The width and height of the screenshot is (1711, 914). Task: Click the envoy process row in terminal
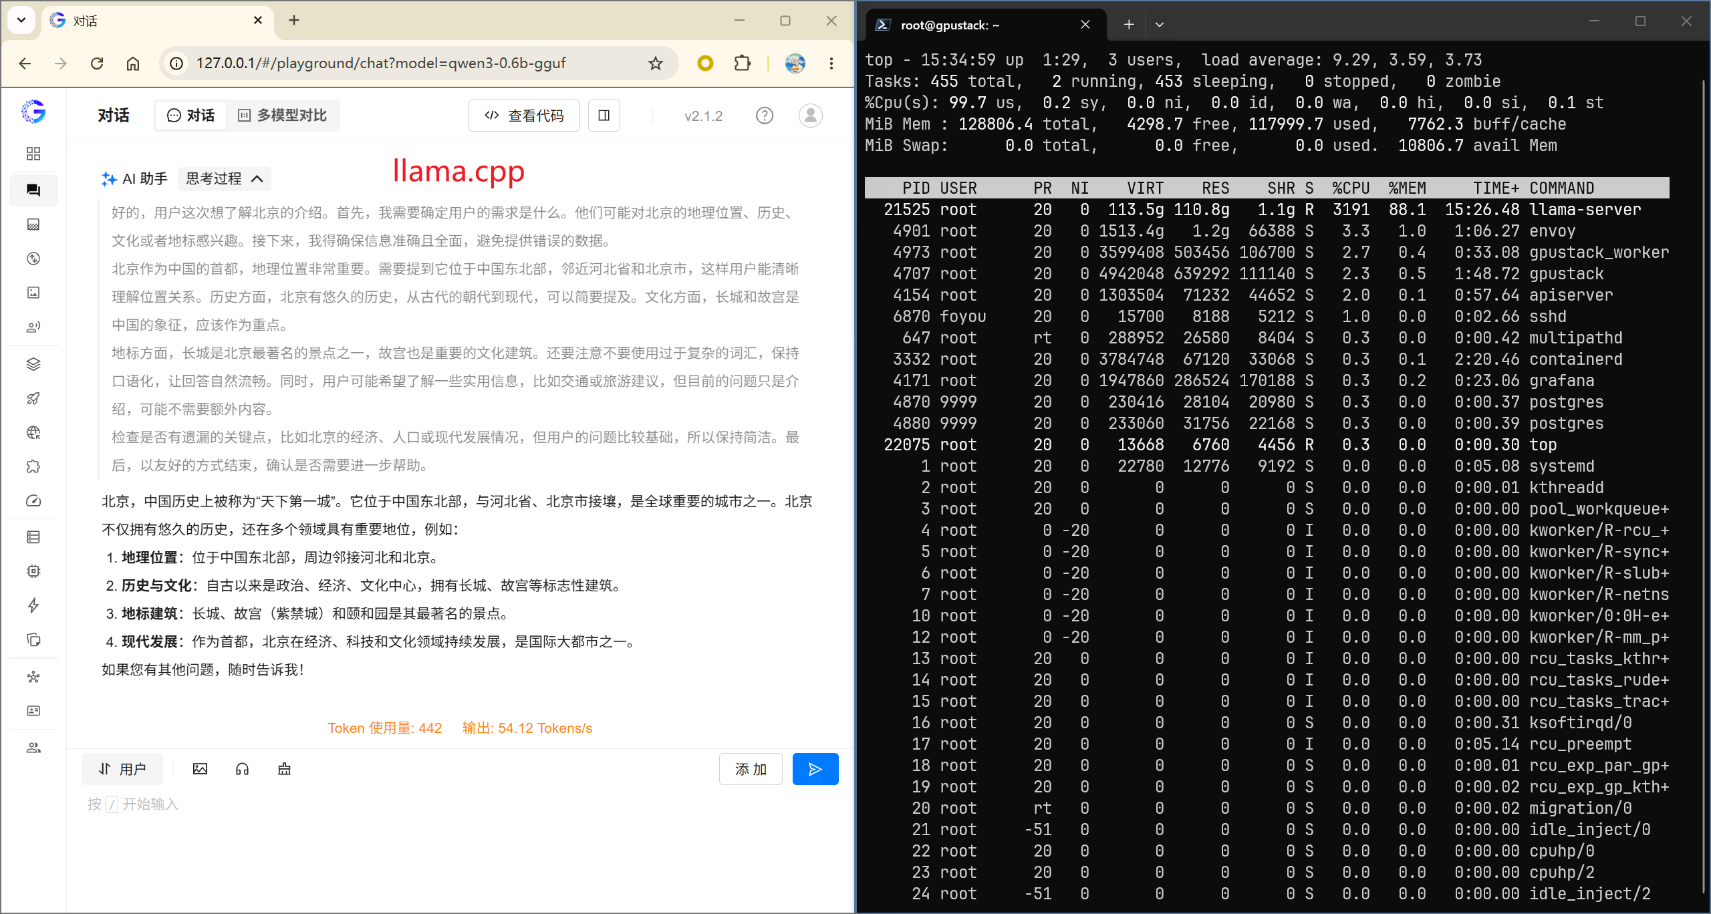point(1267,231)
